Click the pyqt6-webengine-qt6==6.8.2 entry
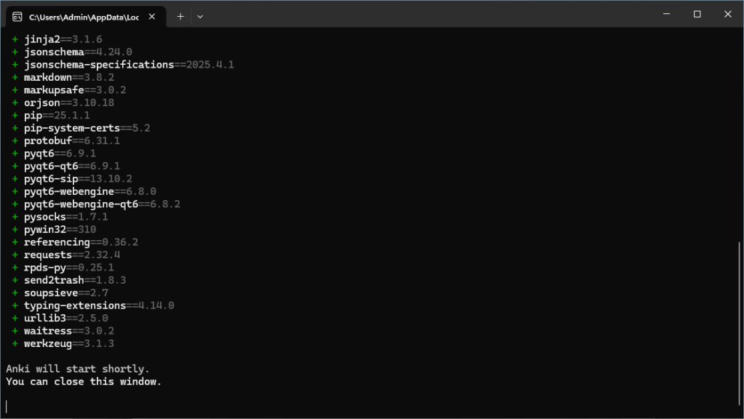 (101, 204)
